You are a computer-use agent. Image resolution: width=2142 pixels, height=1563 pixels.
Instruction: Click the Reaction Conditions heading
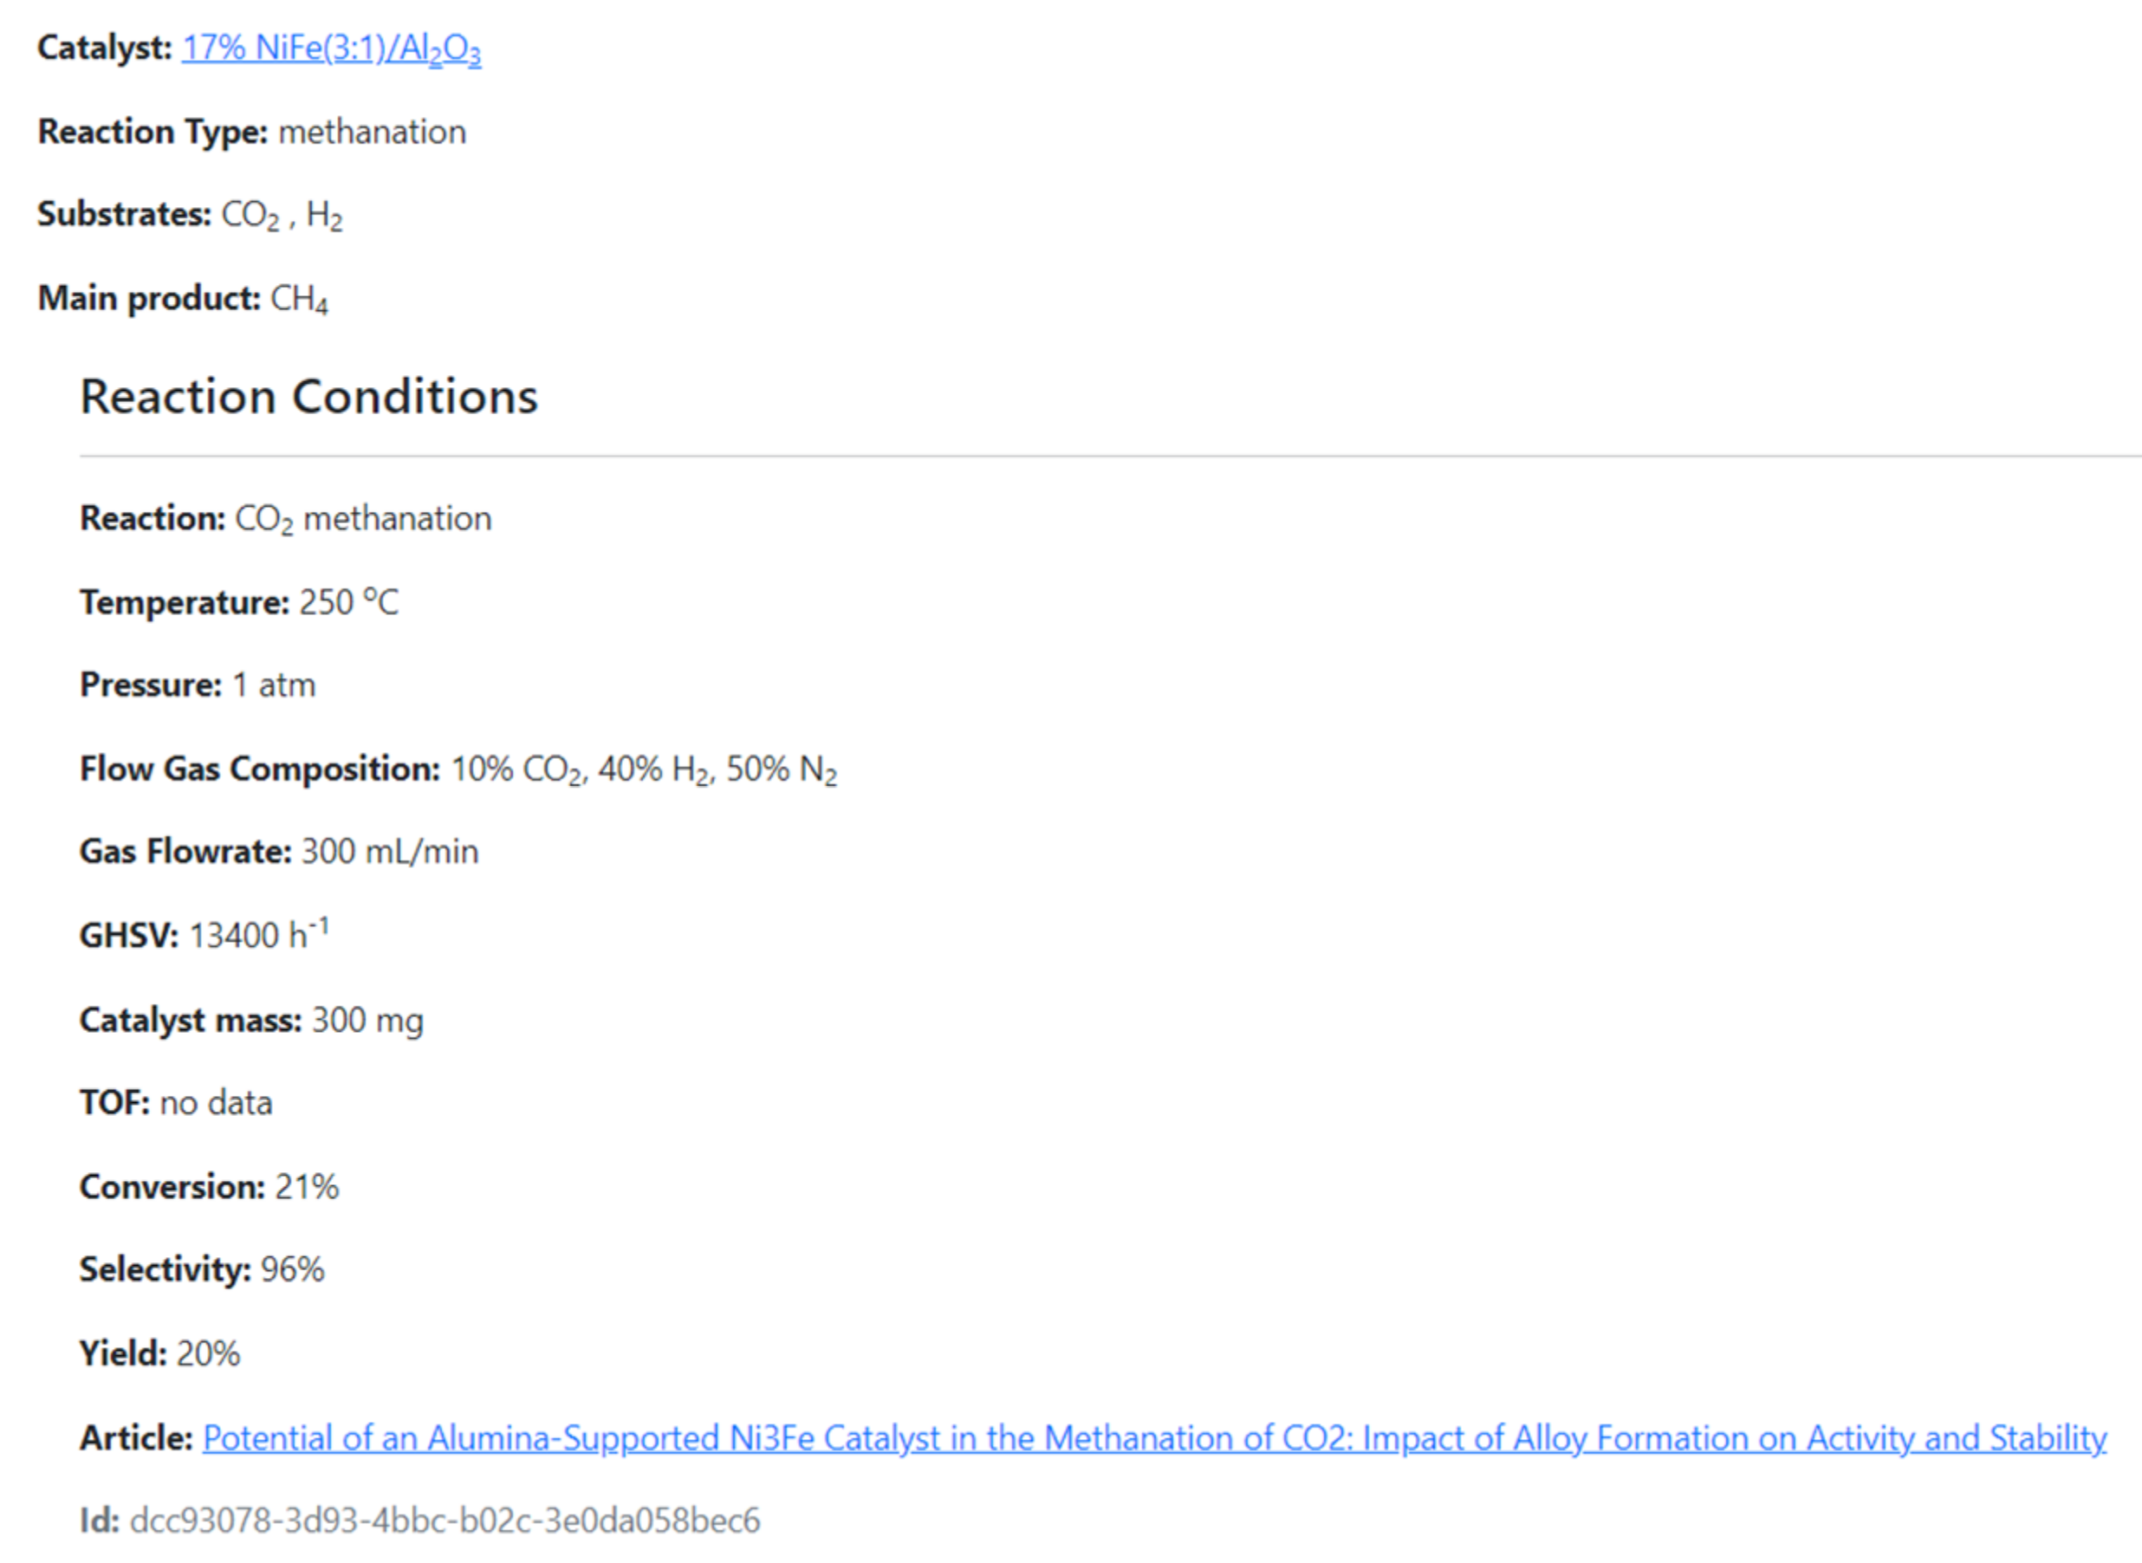click(308, 397)
